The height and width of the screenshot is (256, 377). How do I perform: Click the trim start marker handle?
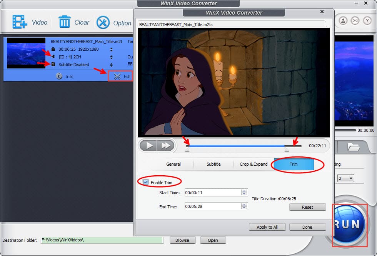187,149
